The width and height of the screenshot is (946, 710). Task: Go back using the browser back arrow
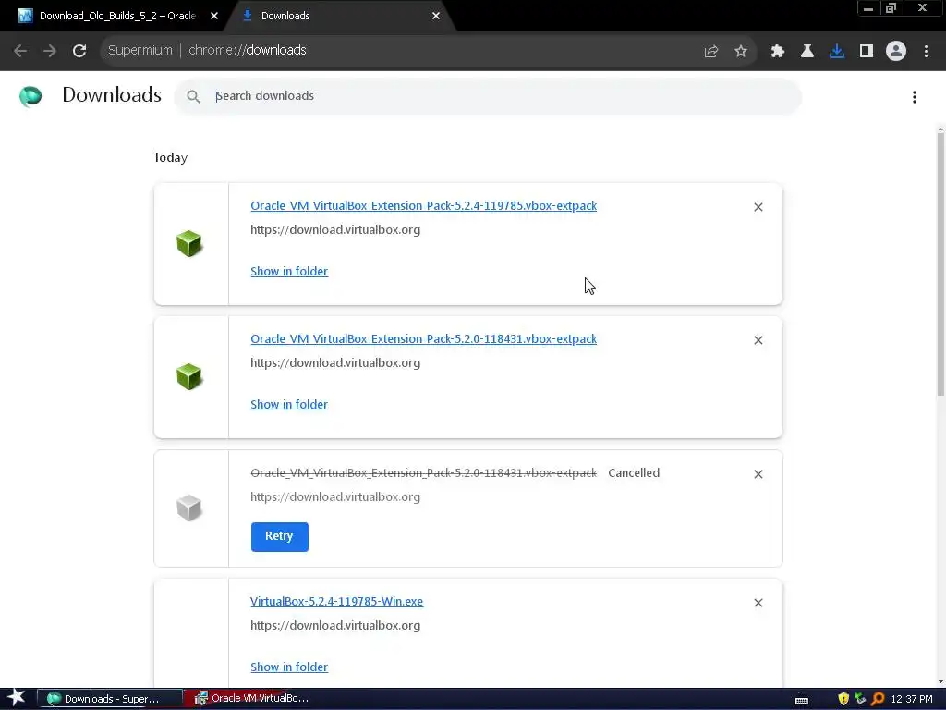pos(20,51)
